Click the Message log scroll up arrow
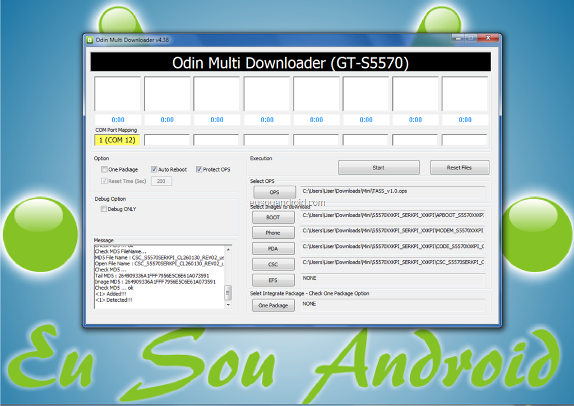Image resolution: width=574 pixels, height=406 pixels. 229,250
